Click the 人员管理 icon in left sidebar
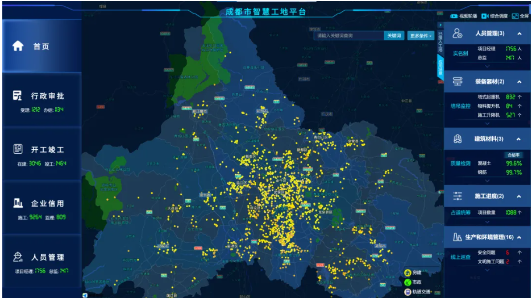Image resolution: width=532 pixels, height=298 pixels. 18,257
